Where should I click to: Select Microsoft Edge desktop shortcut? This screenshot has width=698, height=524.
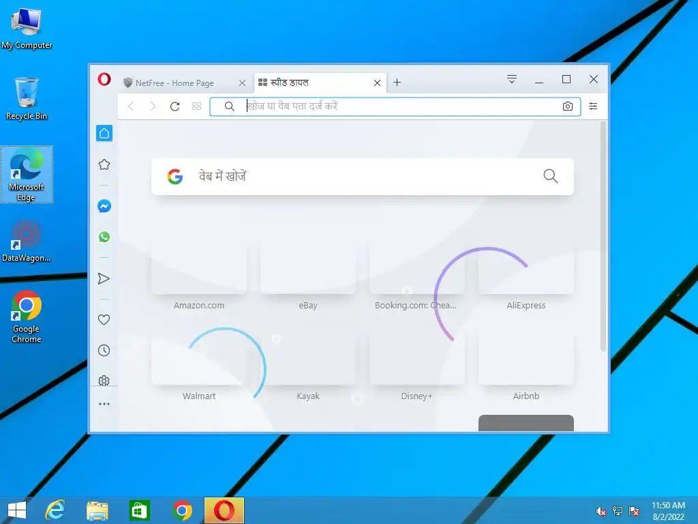tap(27, 175)
